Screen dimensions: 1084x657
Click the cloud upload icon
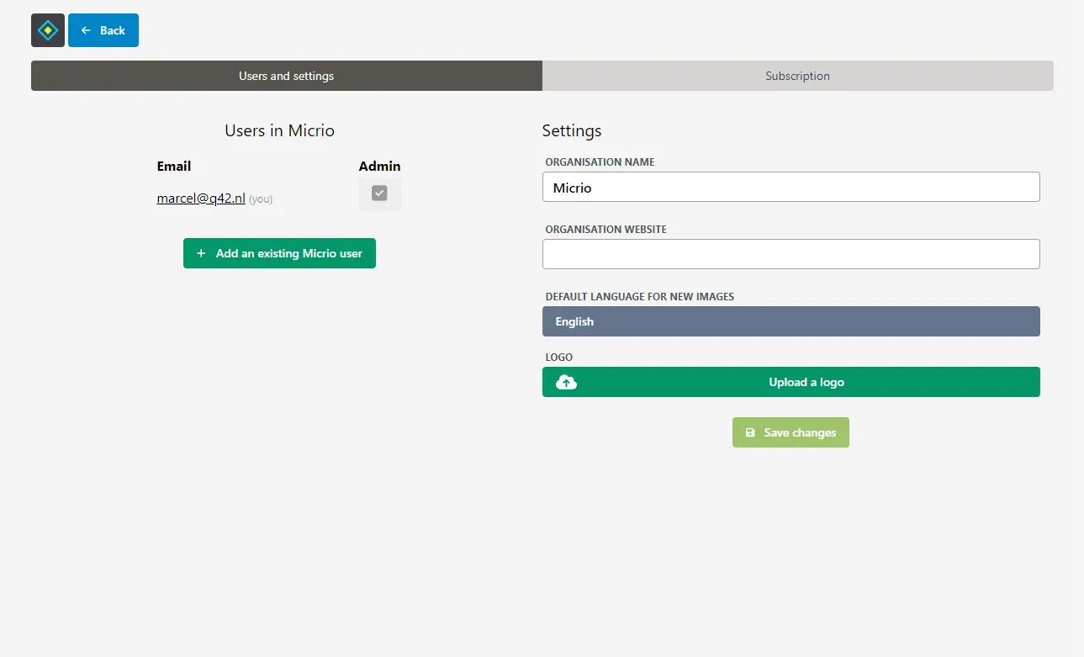pyautogui.click(x=566, y=381)
